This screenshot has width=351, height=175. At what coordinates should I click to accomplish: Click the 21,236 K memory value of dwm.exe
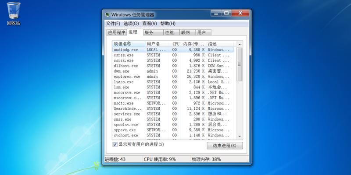click(195, 71)
